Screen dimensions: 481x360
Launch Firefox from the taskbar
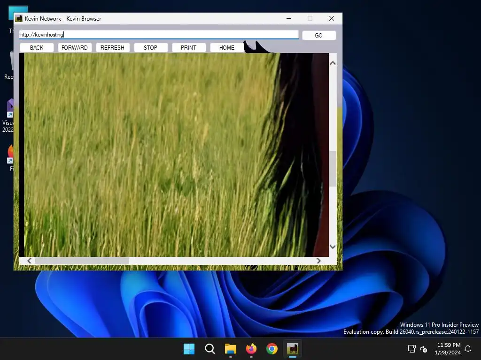pos(251,349)
